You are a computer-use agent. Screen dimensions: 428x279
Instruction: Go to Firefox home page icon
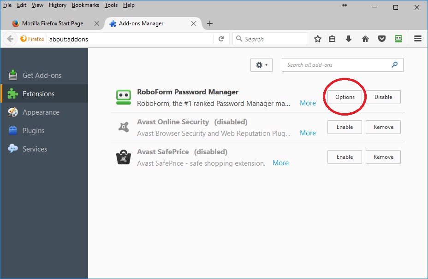(365, 39)
